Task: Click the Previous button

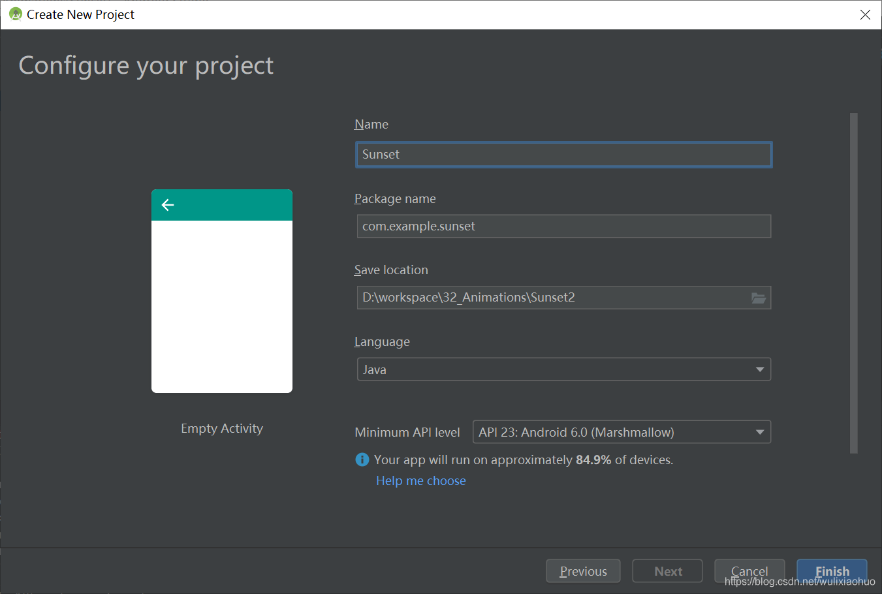Action: [x=583, y=571]
